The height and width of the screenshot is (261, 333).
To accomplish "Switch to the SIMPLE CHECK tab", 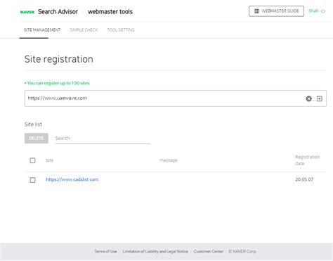I will [84, 30].
